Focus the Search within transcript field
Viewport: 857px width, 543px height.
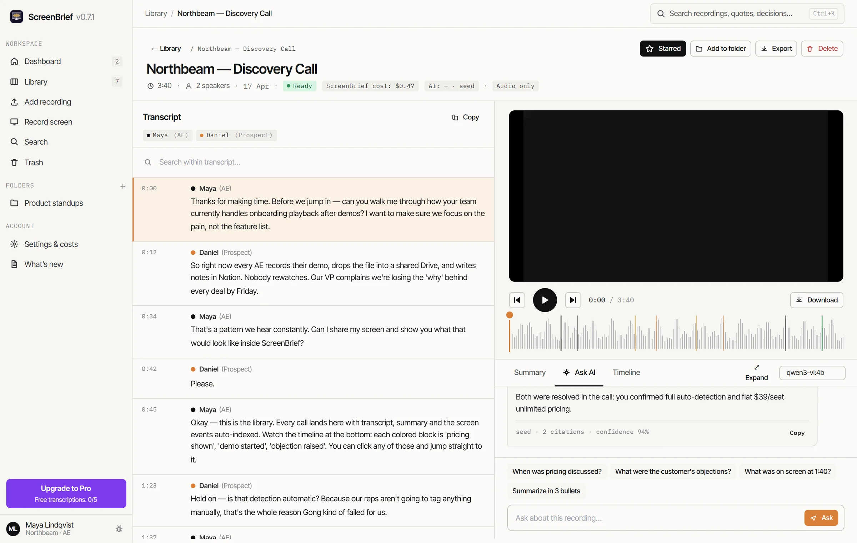point(314,162)
